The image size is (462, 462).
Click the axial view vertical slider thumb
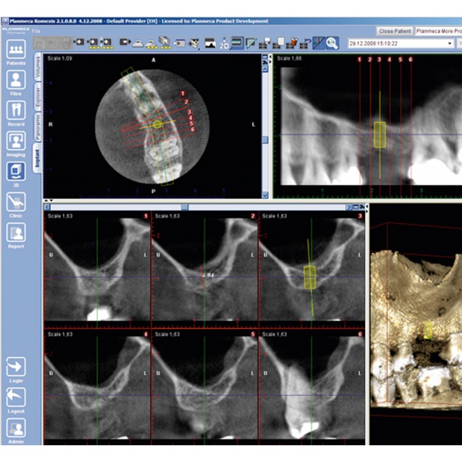click(x=265, y=140)
